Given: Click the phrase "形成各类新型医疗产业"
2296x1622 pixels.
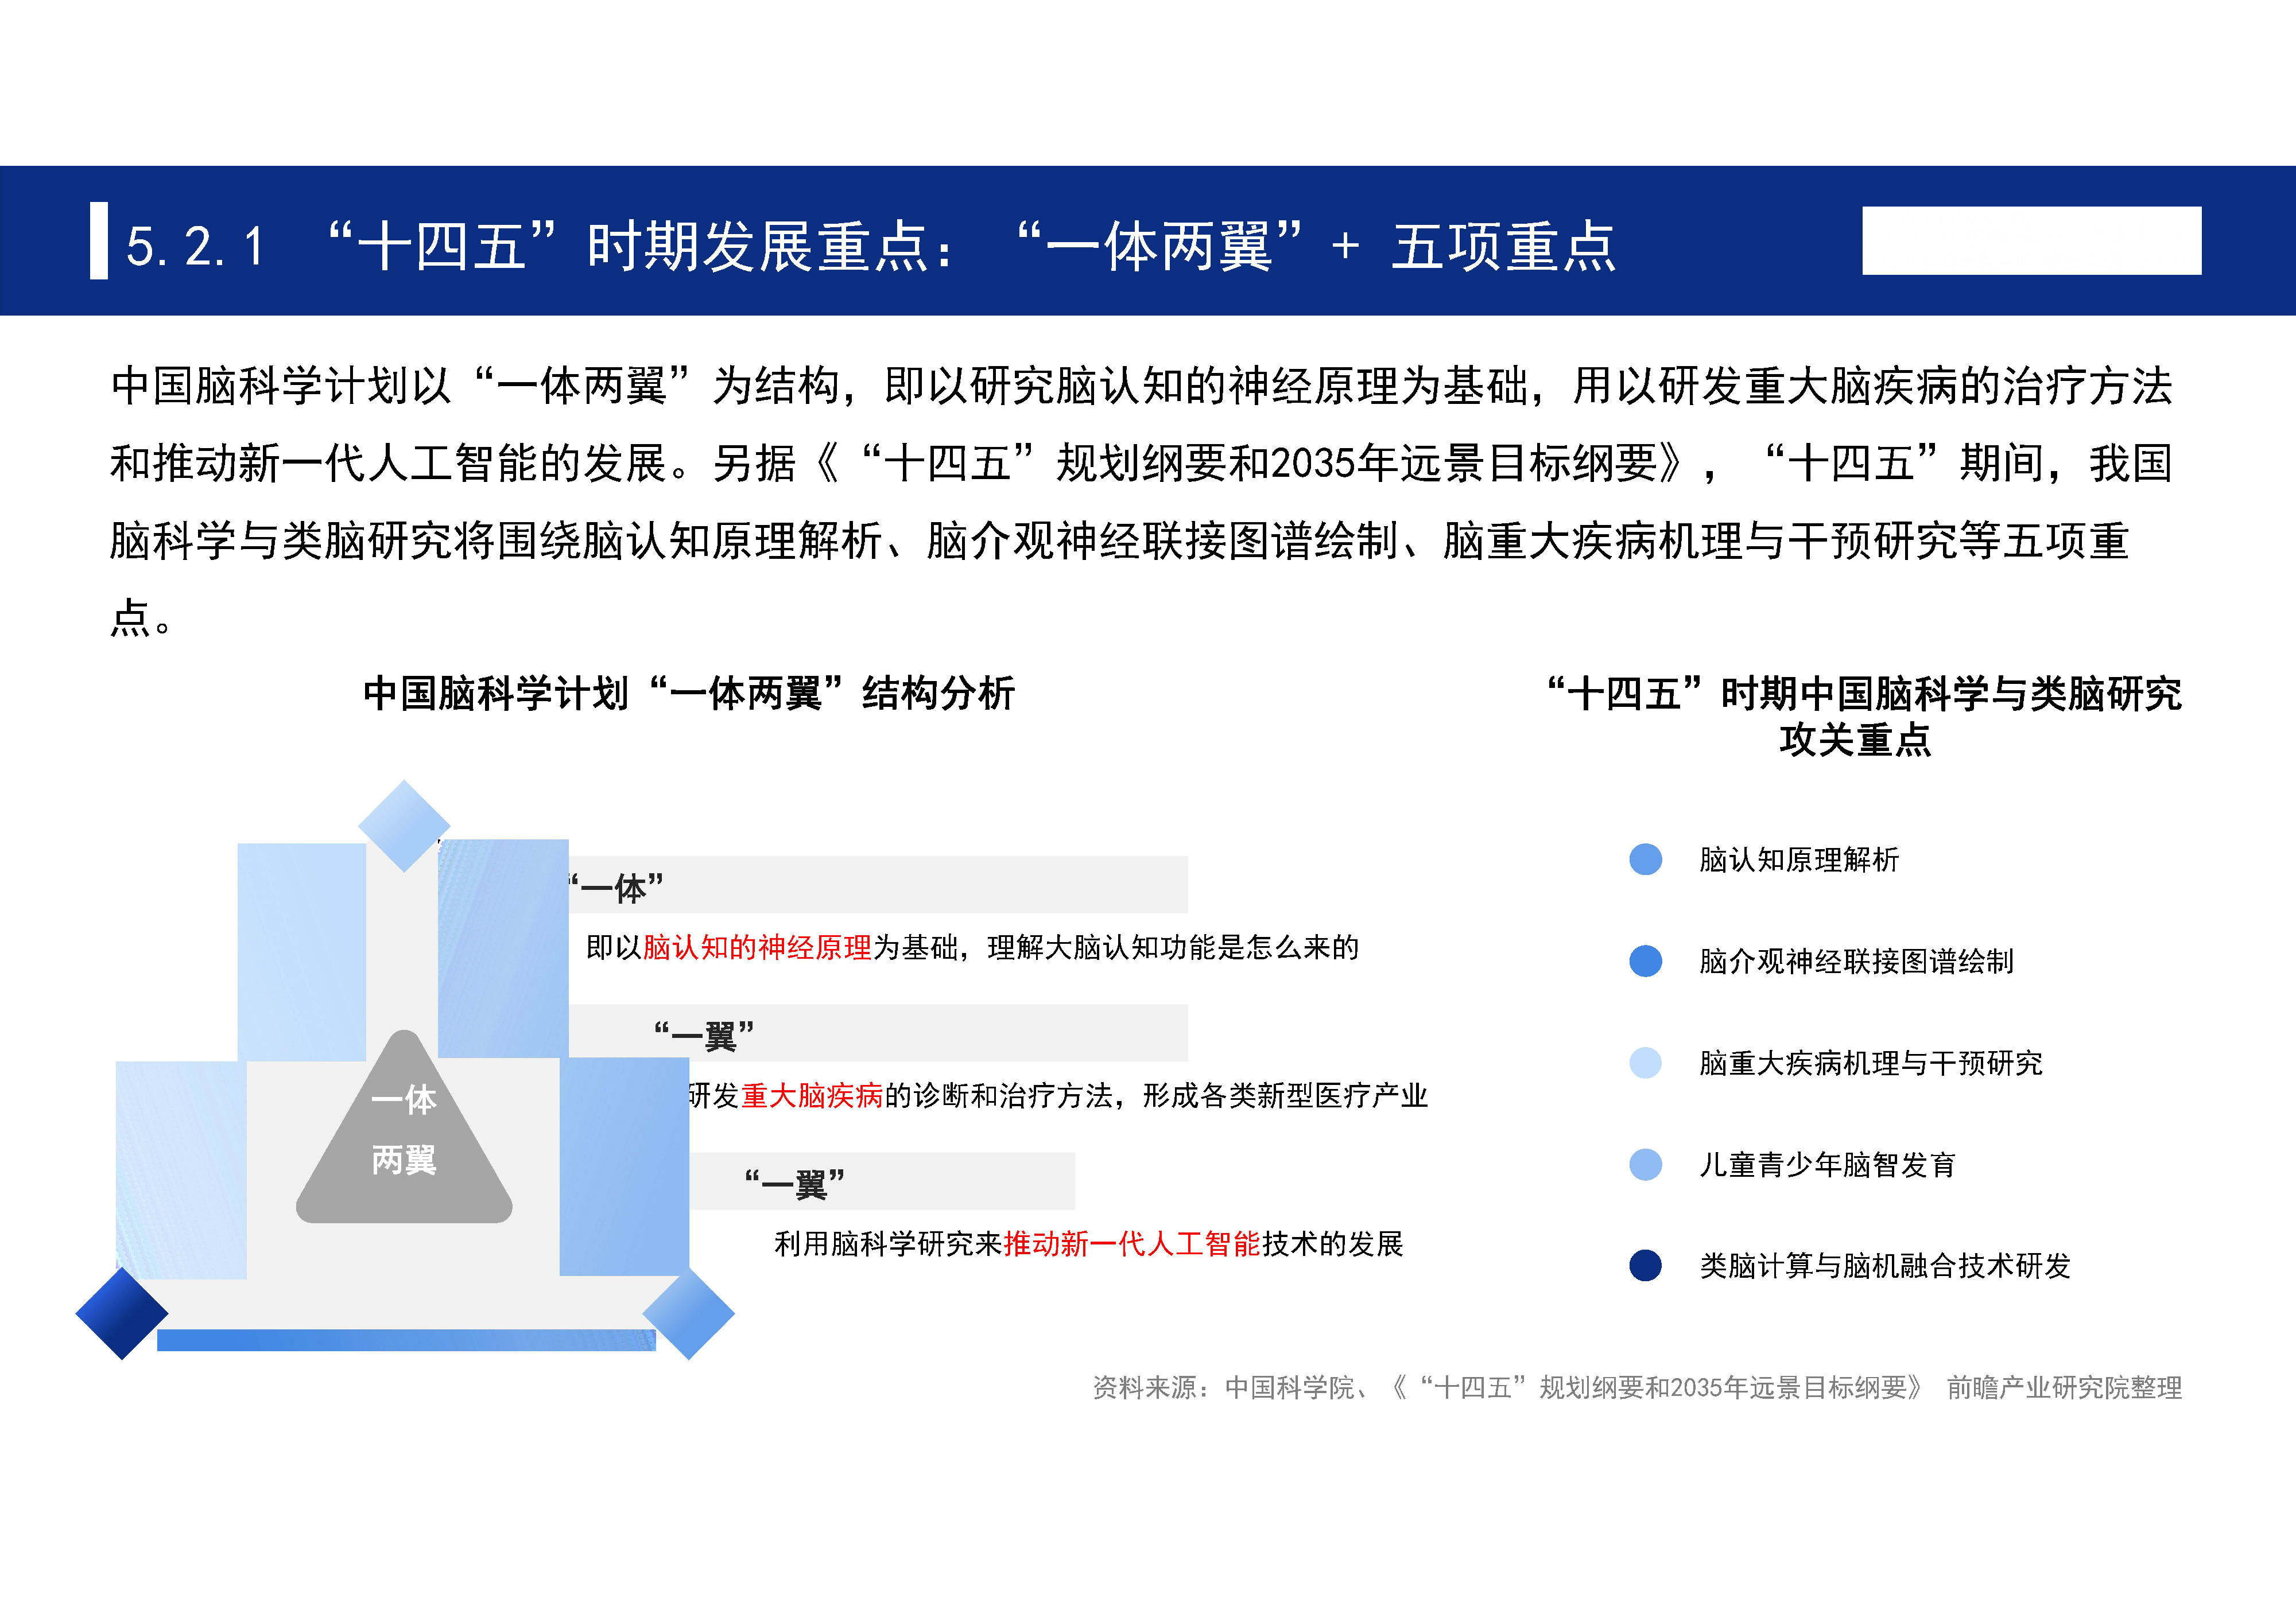Looking at the screenshot, I should (1285, 1095).
